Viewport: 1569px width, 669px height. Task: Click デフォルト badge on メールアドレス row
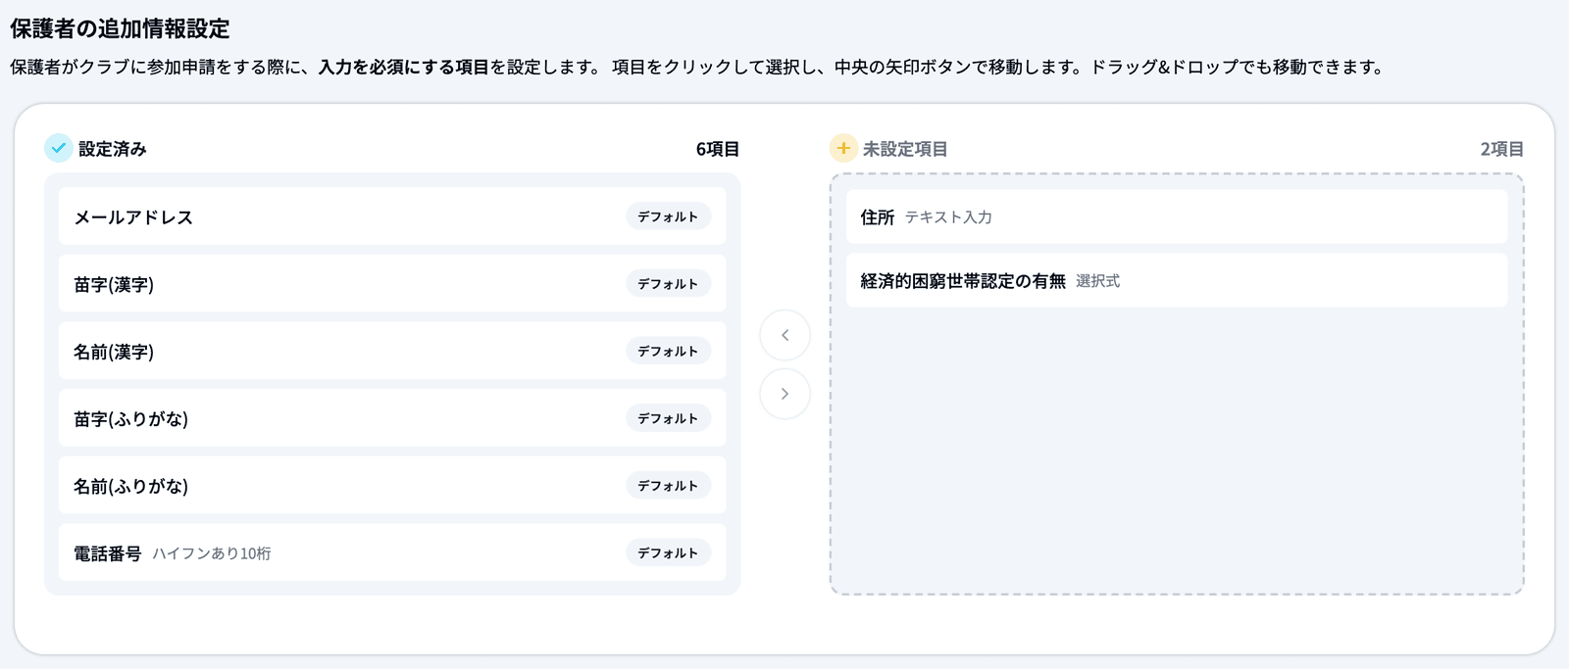coord(668,216)
